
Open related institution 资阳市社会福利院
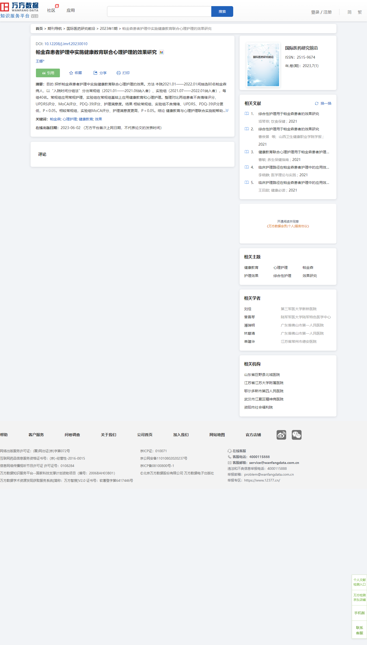click(x=258, y=407)
